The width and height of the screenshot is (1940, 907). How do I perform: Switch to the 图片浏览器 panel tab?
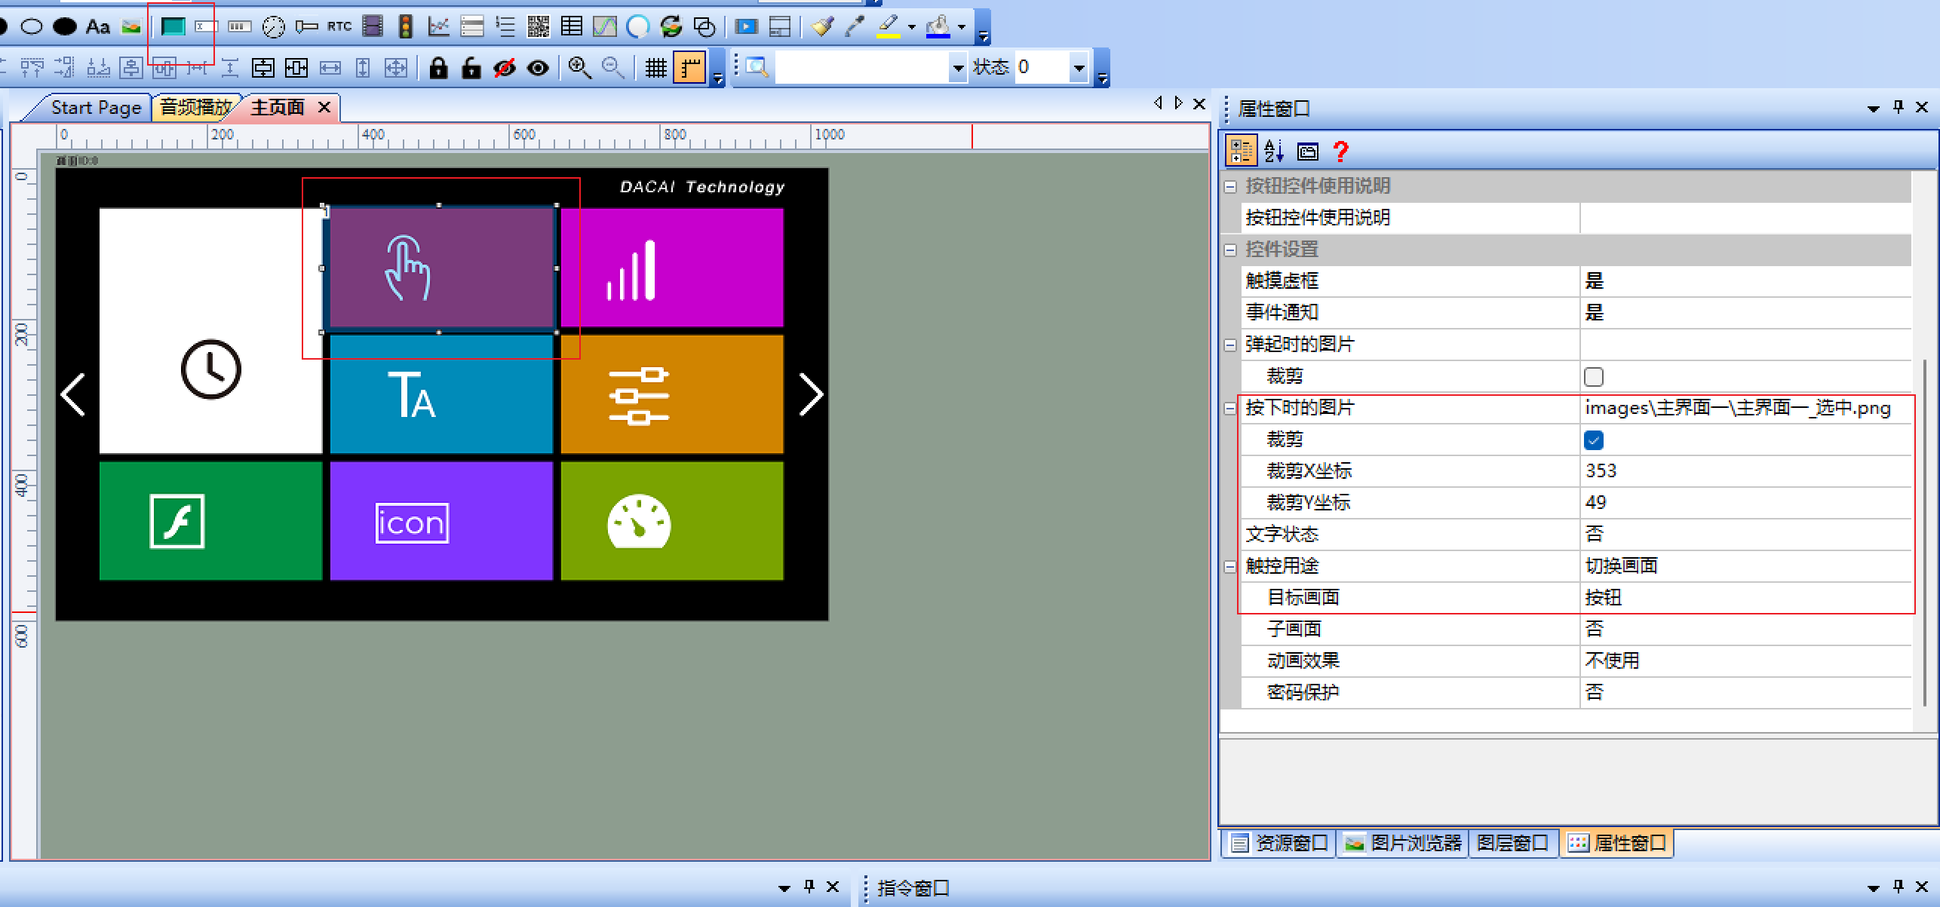pyautogui.click(x=1401, y=842)
